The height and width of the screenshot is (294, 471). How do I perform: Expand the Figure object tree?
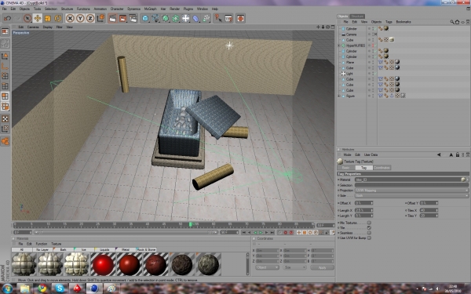coord(339,96)
